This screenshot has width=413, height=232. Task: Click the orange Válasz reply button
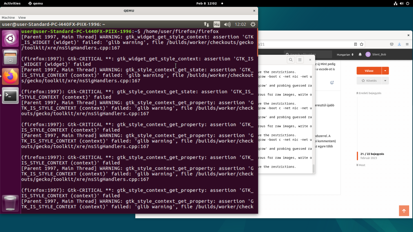[x=369, y=71]
